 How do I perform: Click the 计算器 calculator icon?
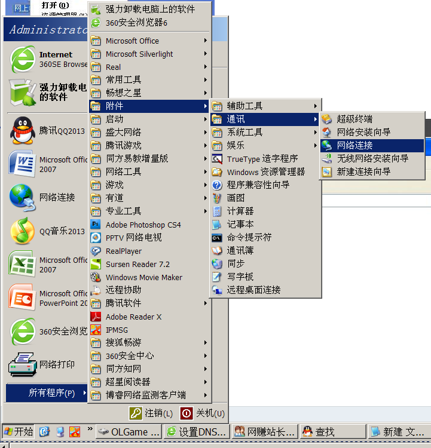pos(217,211)
